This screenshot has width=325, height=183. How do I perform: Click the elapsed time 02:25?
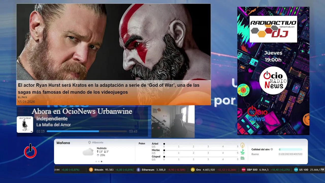tap(41, 131)
